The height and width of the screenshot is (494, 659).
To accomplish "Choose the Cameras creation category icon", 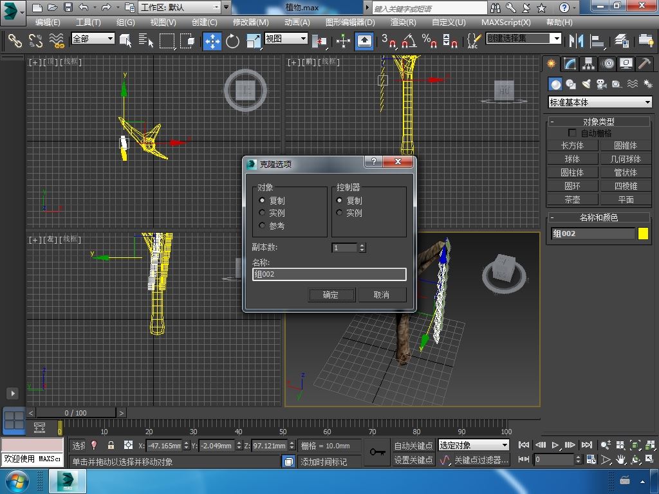I will [602, 84].
